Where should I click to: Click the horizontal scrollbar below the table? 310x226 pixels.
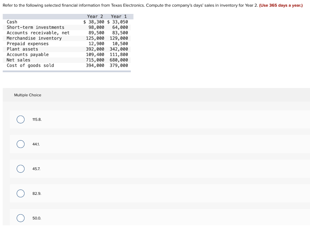[67, 71]
